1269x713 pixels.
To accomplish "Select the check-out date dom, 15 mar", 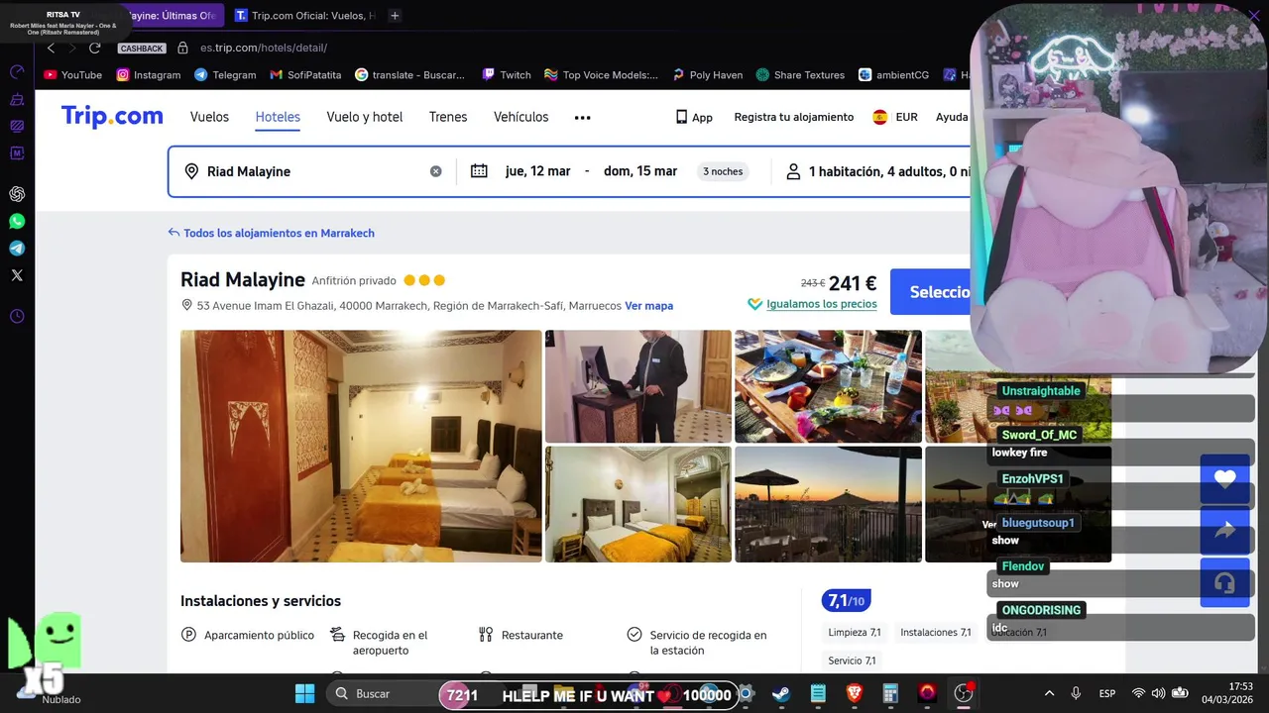I will pyautogui.click(x=640, y=171).
